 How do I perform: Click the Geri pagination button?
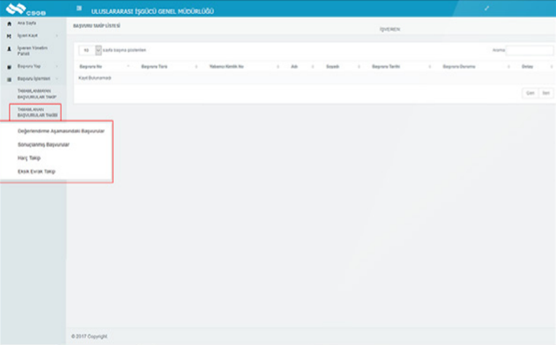(530, 93)
